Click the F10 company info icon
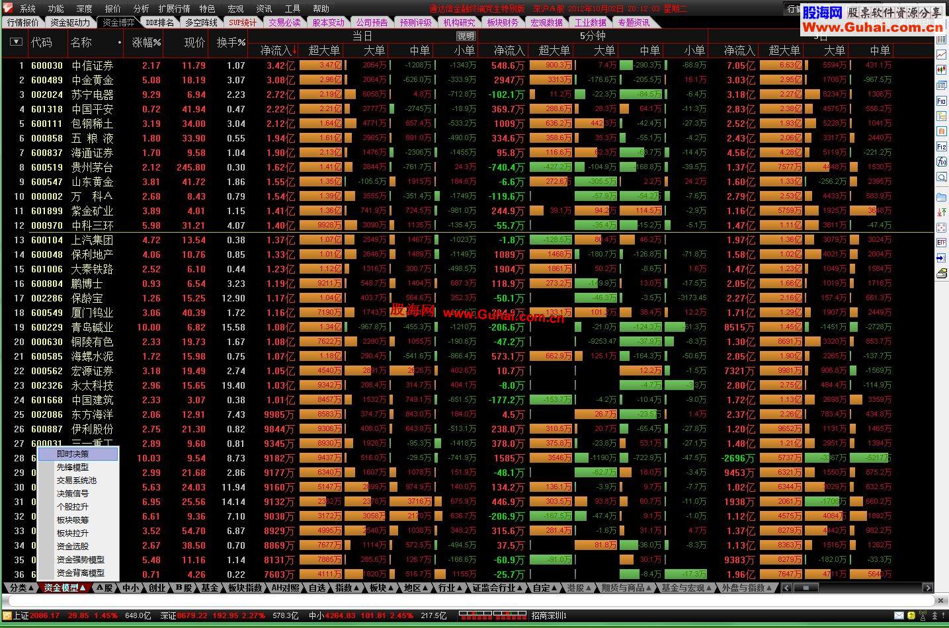The width and height of the screenshot is (949, 628). click(942, 101)
